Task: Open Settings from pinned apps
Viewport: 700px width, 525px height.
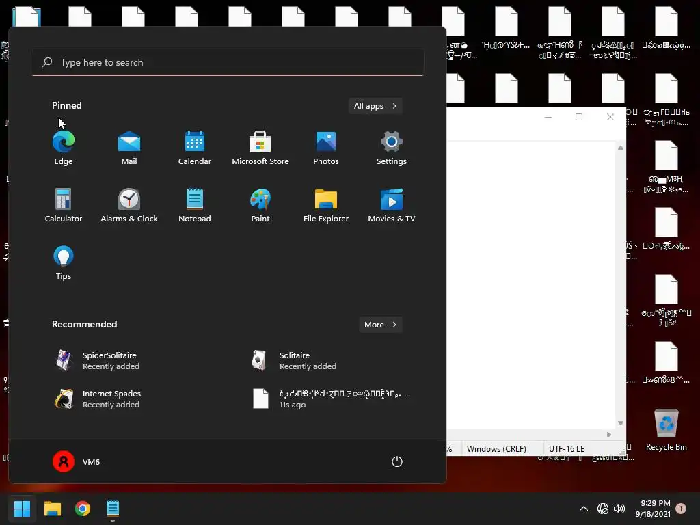Action: 392,148
